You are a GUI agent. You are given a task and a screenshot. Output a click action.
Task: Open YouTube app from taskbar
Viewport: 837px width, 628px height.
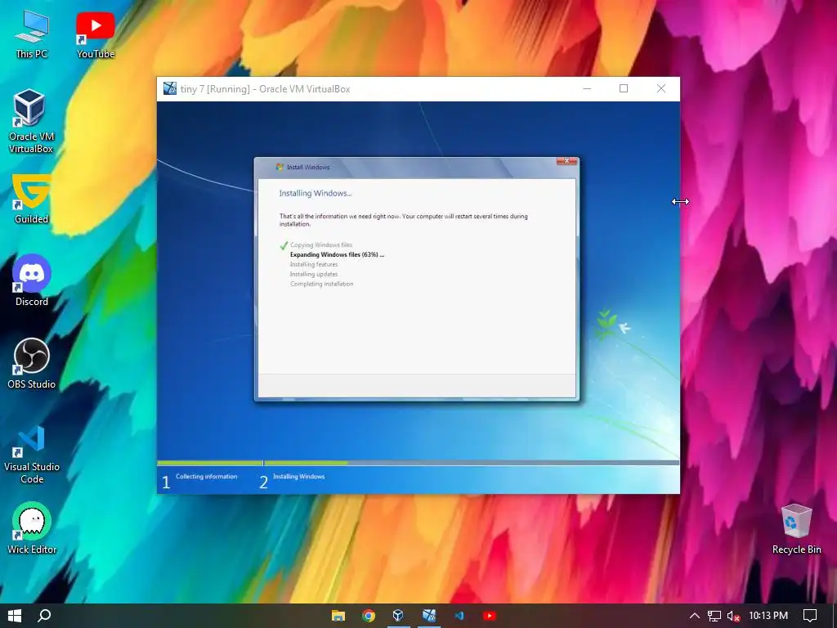(489, 616)
